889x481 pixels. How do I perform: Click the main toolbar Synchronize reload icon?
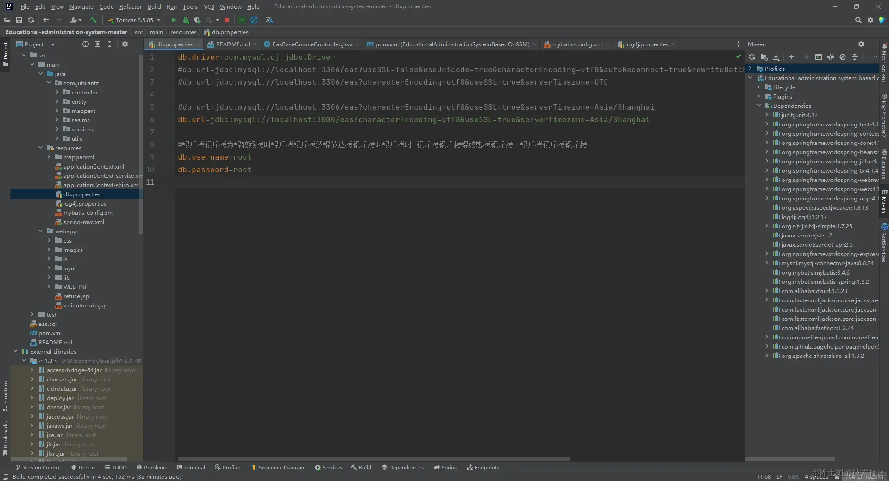pos(31,20)
